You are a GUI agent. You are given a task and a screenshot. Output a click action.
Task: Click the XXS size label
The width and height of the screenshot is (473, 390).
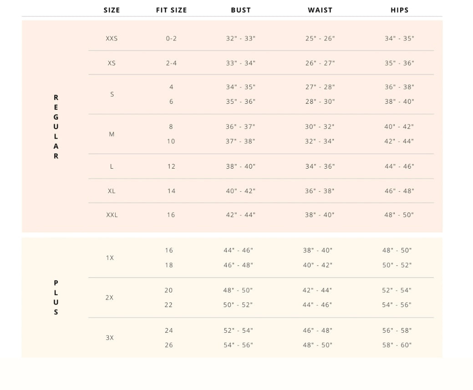[x=112, y=39]
